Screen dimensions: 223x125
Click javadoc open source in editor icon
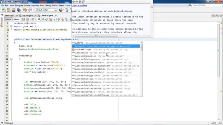pyautogui.click(x=83, y=2)
